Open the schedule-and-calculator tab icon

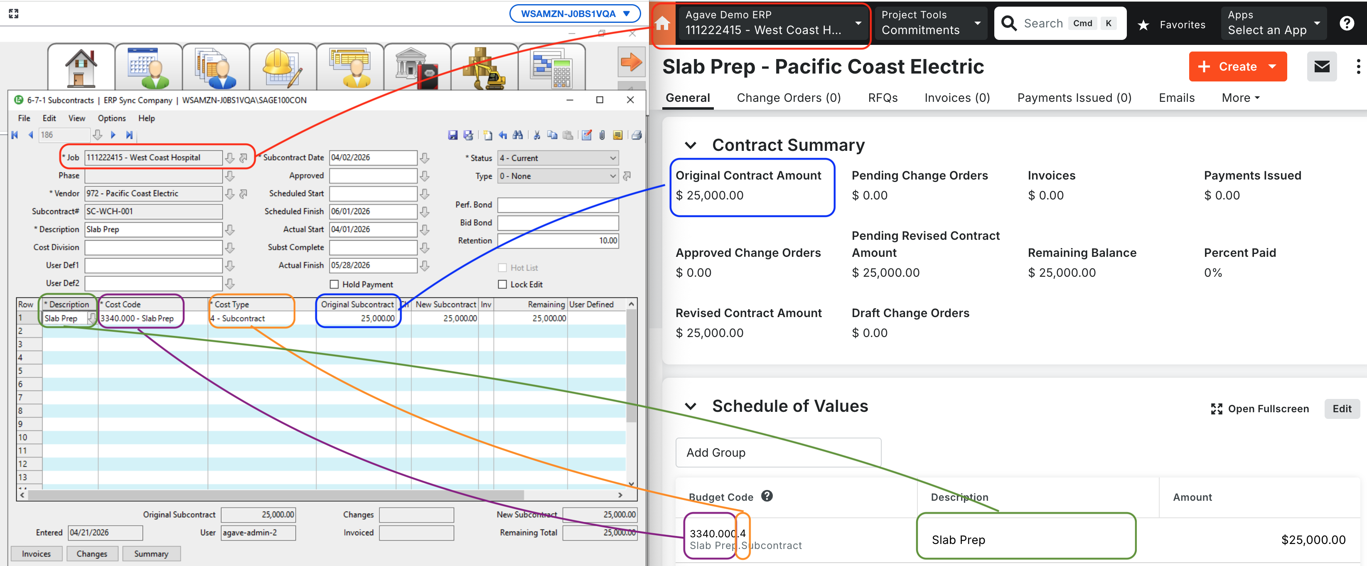tap(552, 67)
